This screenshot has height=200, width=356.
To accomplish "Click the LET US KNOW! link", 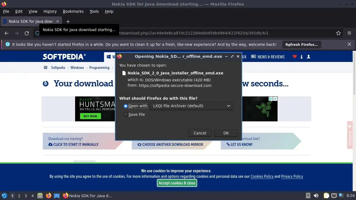I will 239,144.
